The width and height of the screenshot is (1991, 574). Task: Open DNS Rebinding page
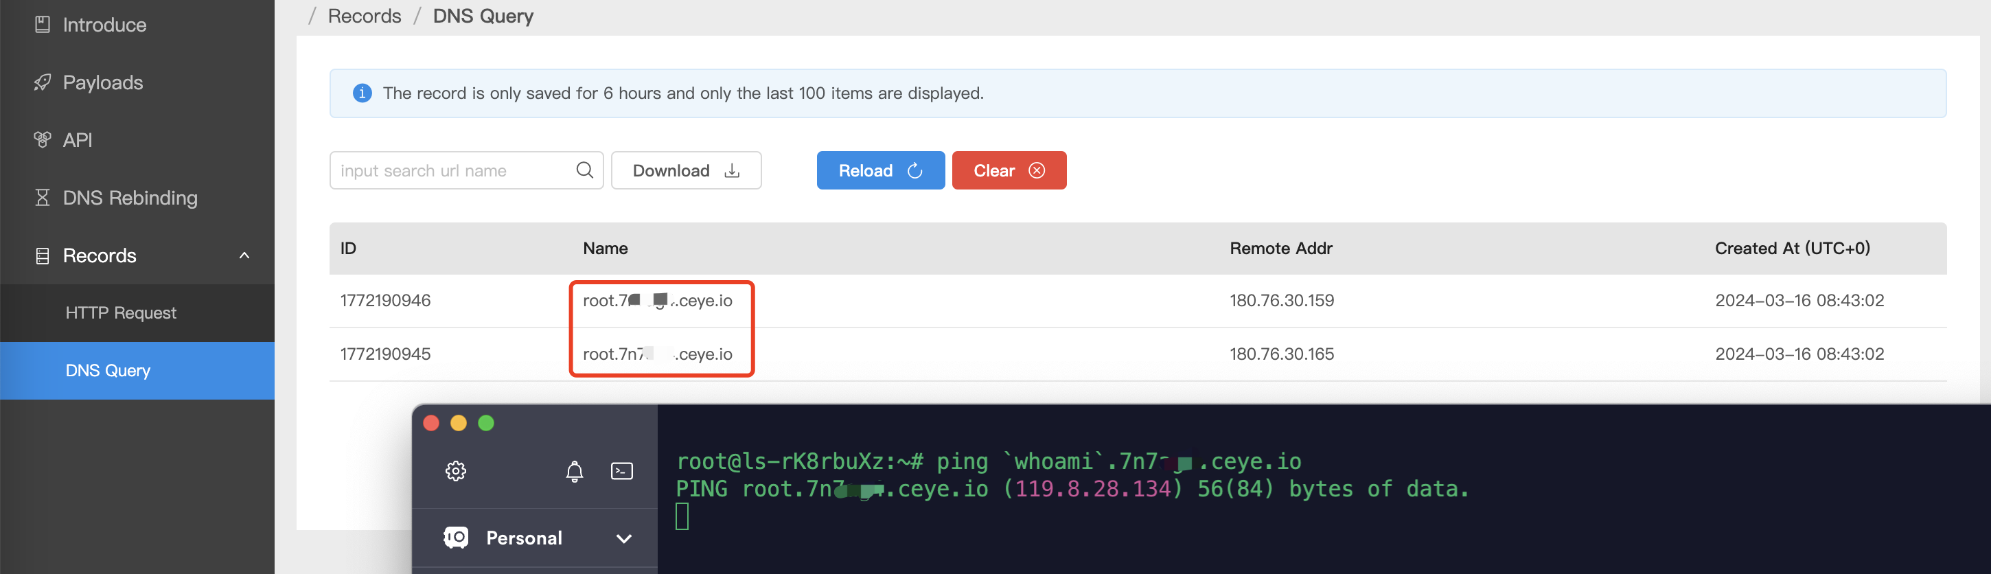coord(130,198)
